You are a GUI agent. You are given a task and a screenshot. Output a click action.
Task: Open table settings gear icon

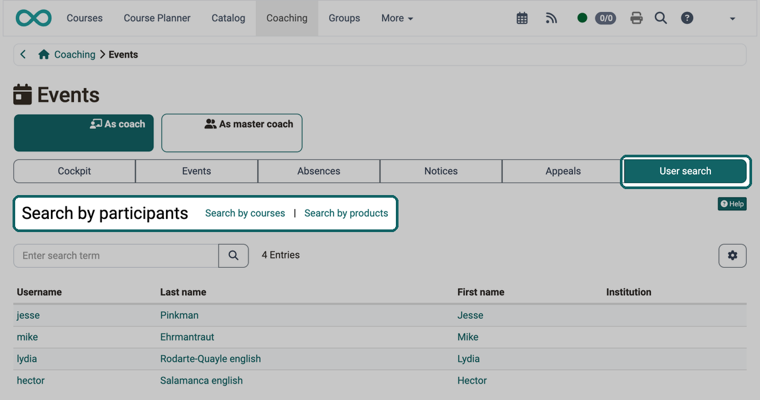point(732,255)
